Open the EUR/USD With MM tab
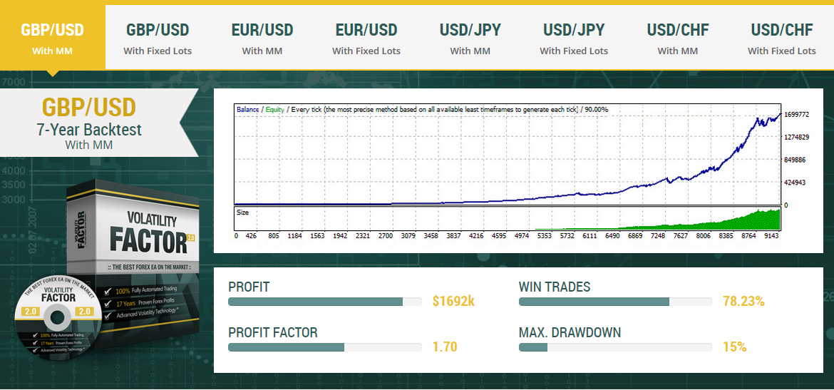 click(262, 37)
